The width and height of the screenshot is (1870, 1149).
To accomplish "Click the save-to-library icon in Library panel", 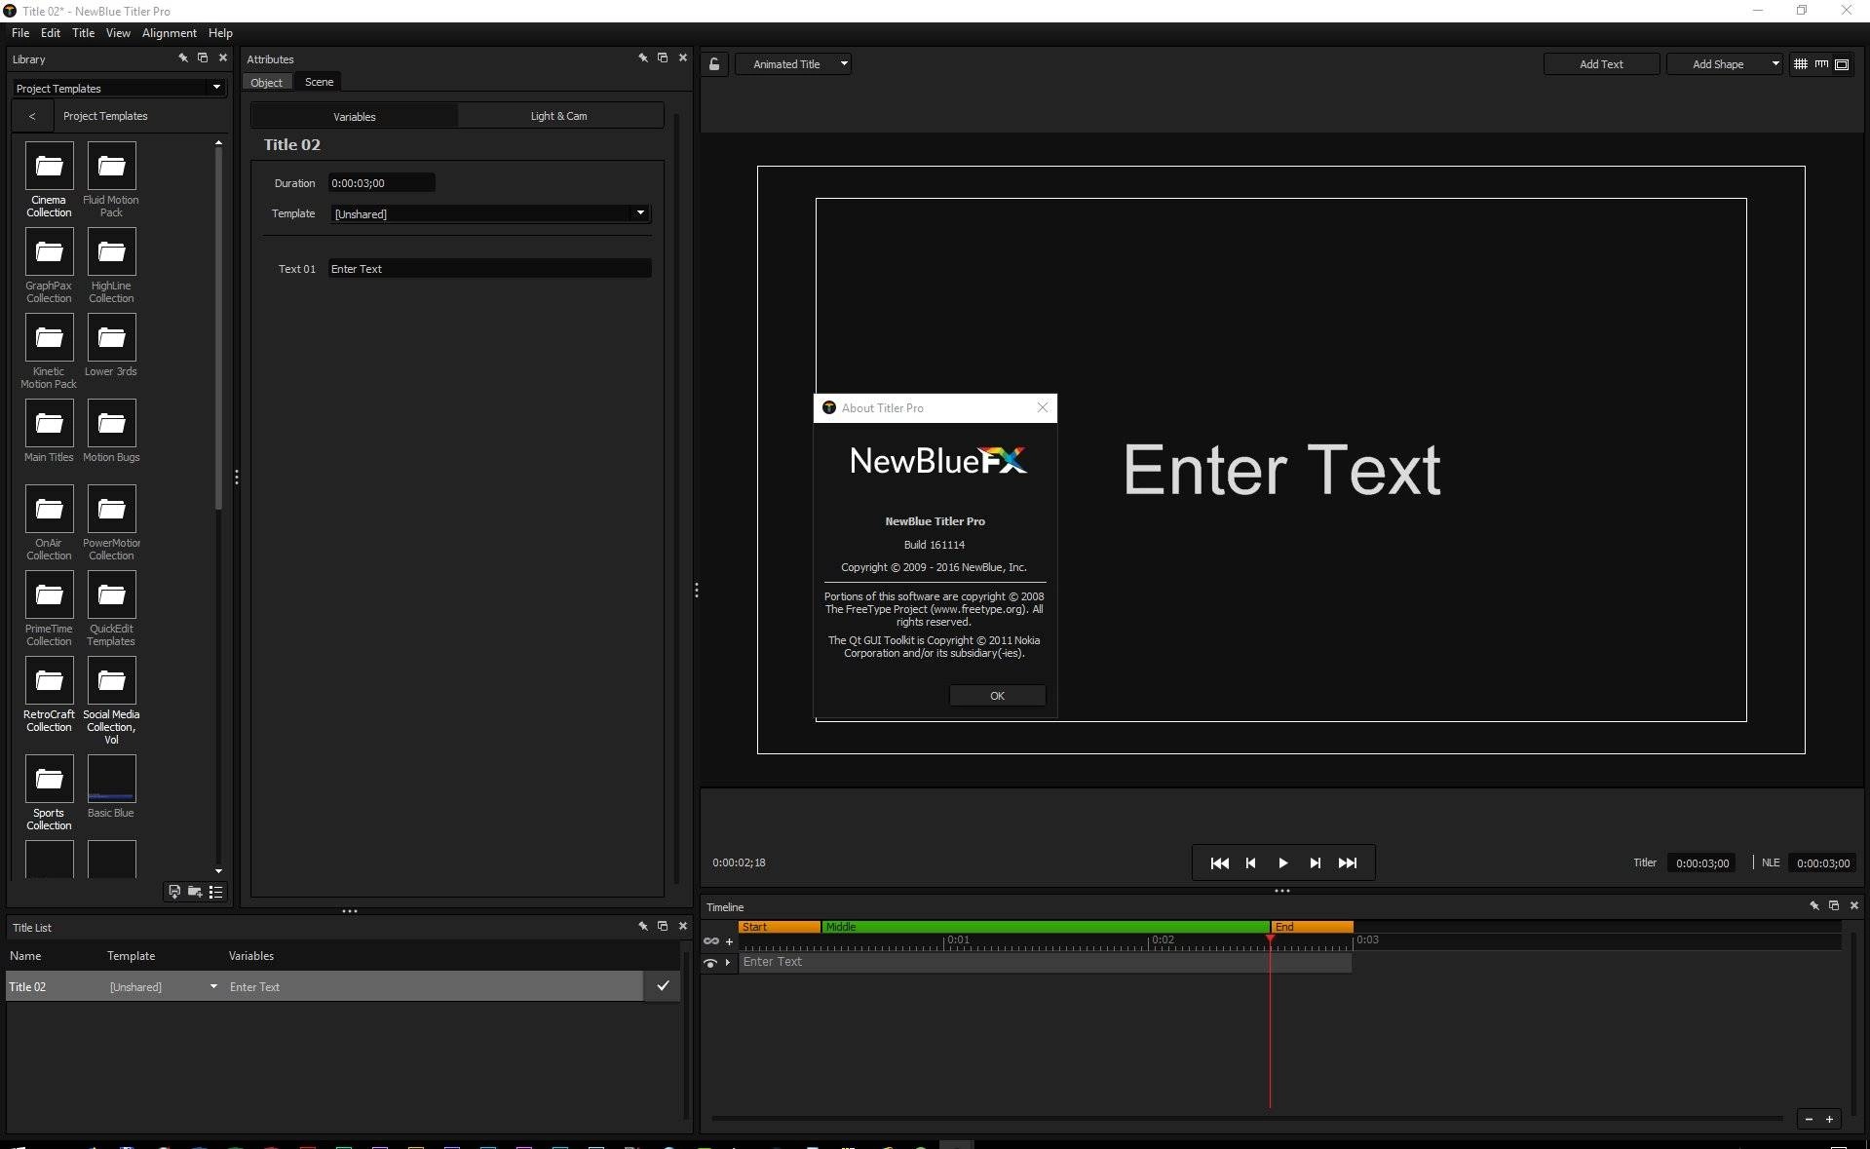I will 174,892.
